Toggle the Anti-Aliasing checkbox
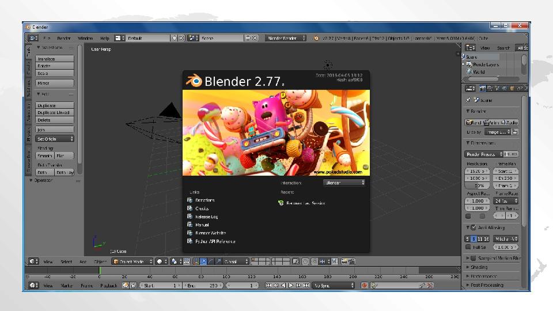This screenshot has width=553, height=311. (x=474, y=227)
